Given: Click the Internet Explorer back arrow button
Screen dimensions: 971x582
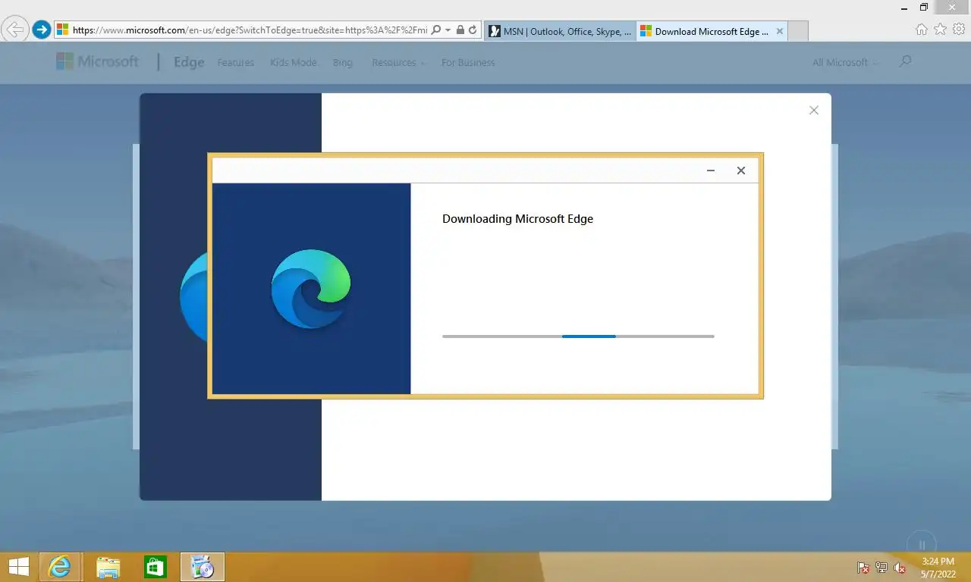Looking at the screenshot, I should (x=15, y=30).
